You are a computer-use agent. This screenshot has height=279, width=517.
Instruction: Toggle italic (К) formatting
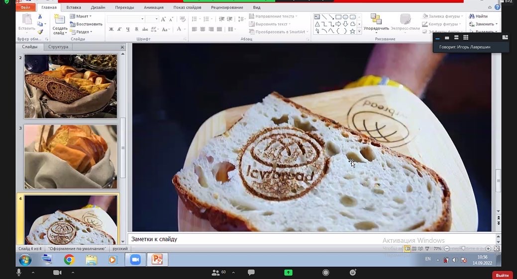pos(119,29)
